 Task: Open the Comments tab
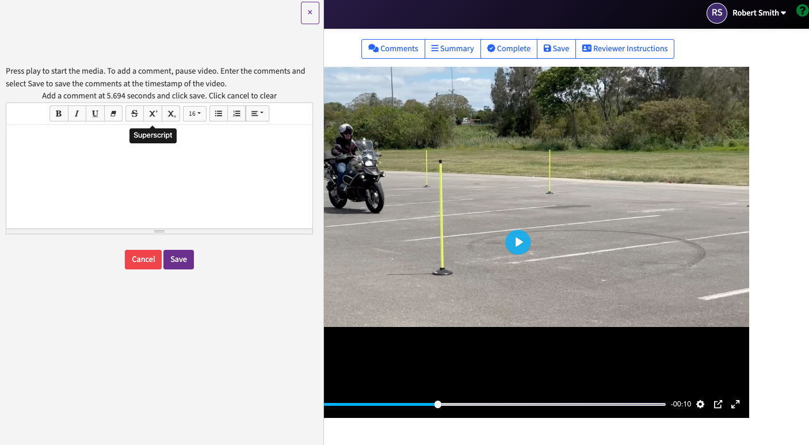point(394,49)
